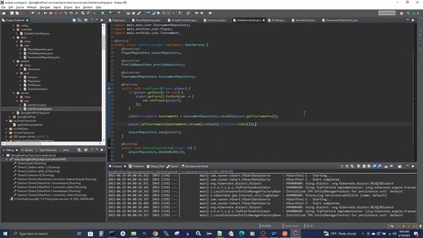Select the Type Hierarchy tab

[46, 150]
